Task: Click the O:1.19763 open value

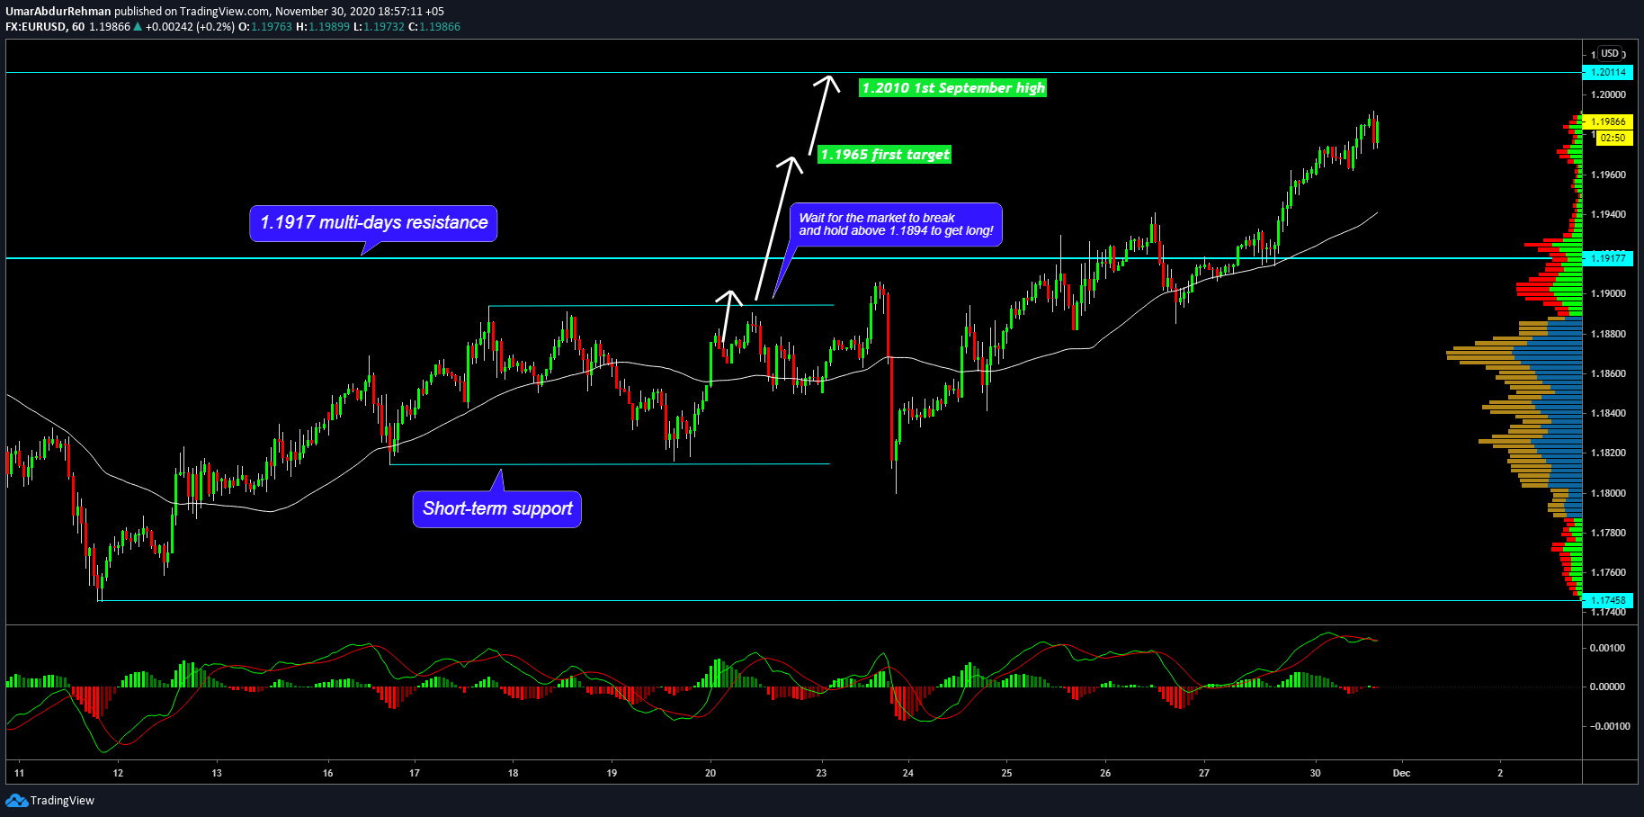Action: click(265, 27)
